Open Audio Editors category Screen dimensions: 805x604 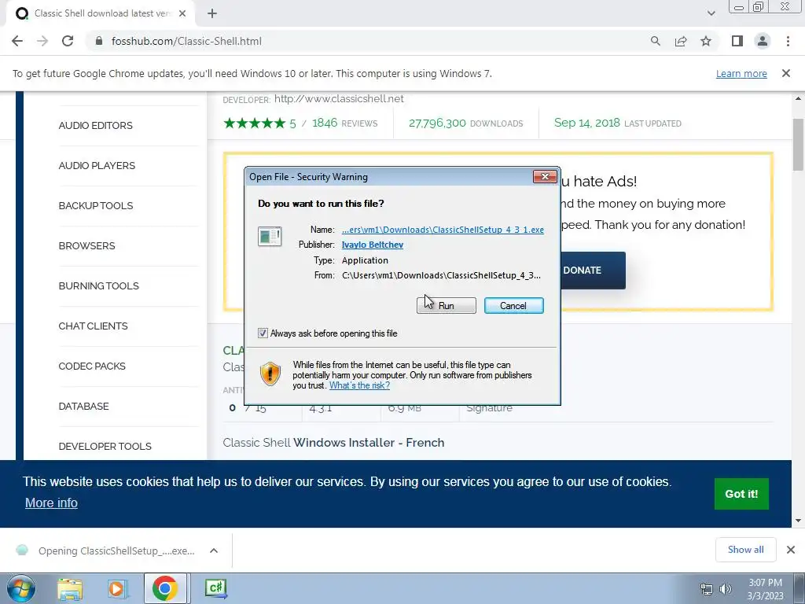click(x=95, y=125)
